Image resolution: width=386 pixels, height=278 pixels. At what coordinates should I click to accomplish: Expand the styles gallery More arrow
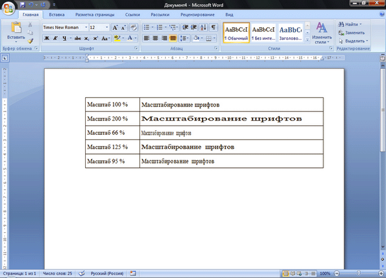tap(307, 40)
